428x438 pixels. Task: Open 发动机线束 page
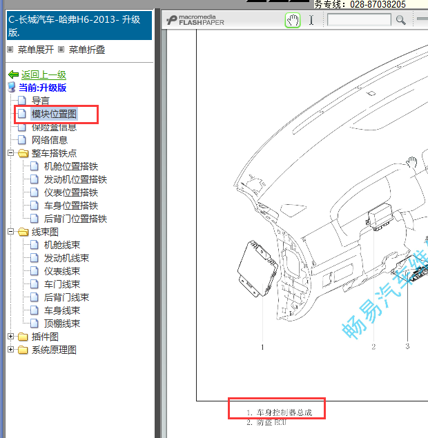pos(66,258)
